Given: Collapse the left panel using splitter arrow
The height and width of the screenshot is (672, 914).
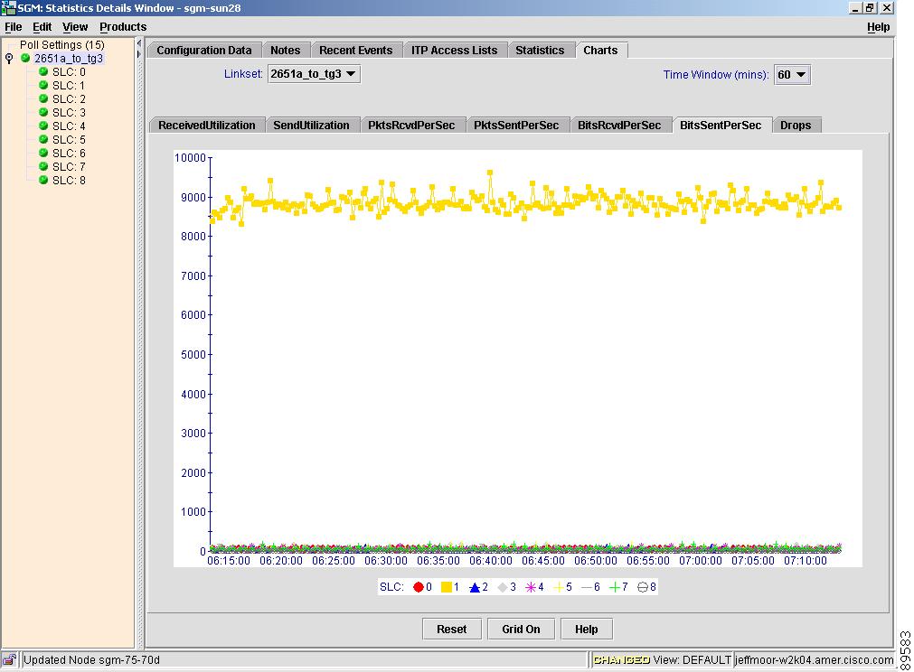Looking at the screenshot, I should (139, 42).
